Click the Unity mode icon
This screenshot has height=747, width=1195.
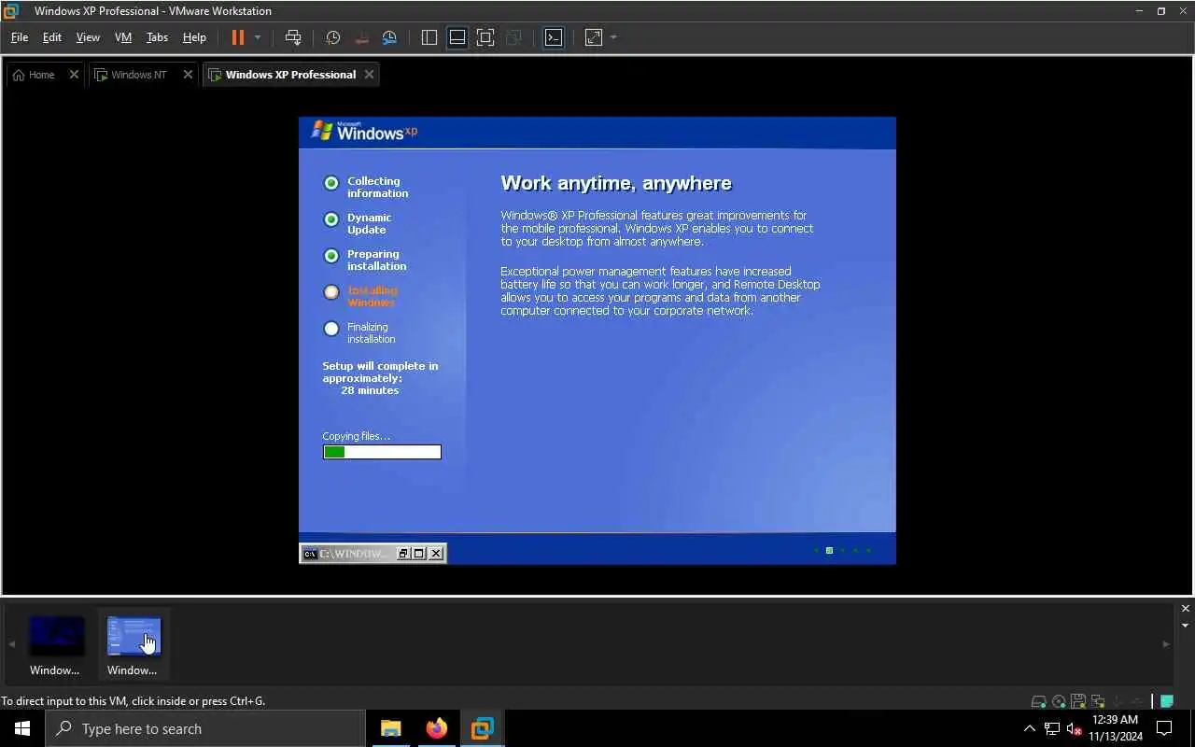click(x=513, y=37)
